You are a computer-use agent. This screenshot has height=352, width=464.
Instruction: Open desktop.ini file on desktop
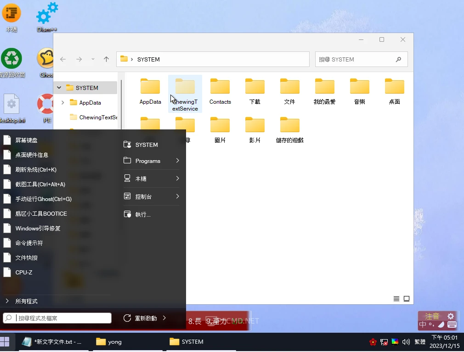[12, 108]
